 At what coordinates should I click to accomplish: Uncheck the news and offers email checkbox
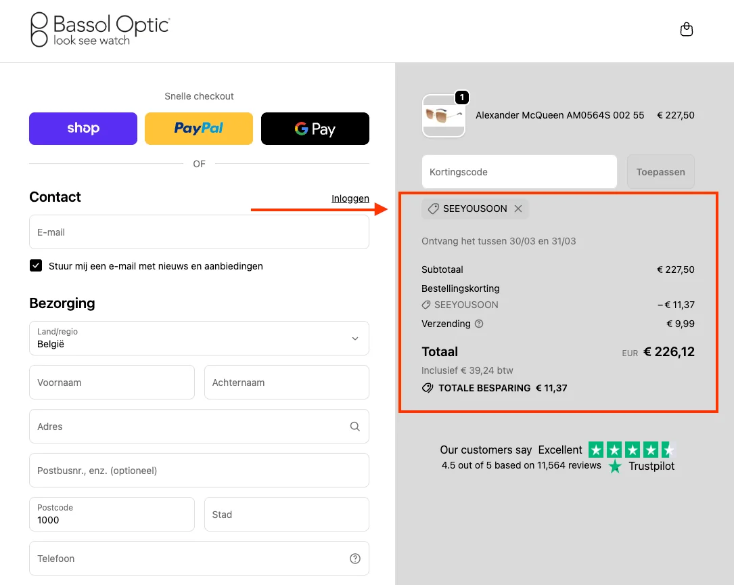(36, 265)
